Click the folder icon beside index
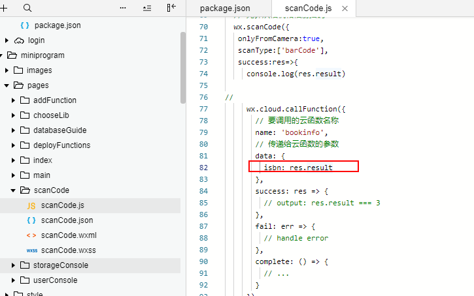 click(x=25, y=160)
